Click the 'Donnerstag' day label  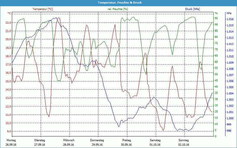[97, 140]
